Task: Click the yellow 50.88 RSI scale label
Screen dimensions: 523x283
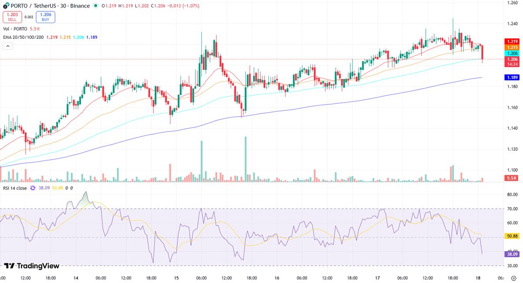Action: (x=511, y=236)
